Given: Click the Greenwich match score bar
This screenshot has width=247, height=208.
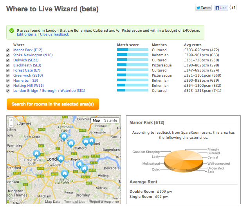Looking at the screenshot, I should pyautogui.click(x=133, y=75).
